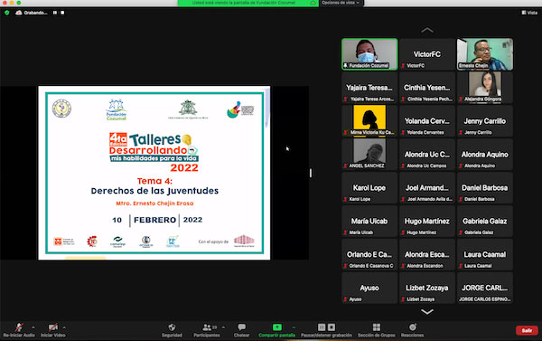Show next page of participant thumbnails
This screenshot has height=341, width=542.
427,311
